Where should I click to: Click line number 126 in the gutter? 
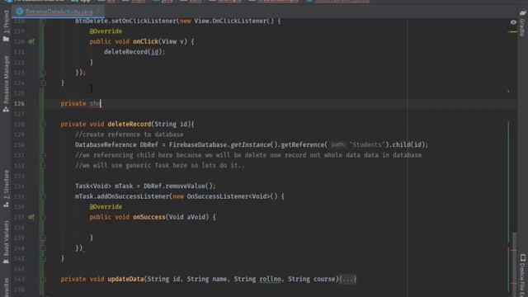coord(19,104)
